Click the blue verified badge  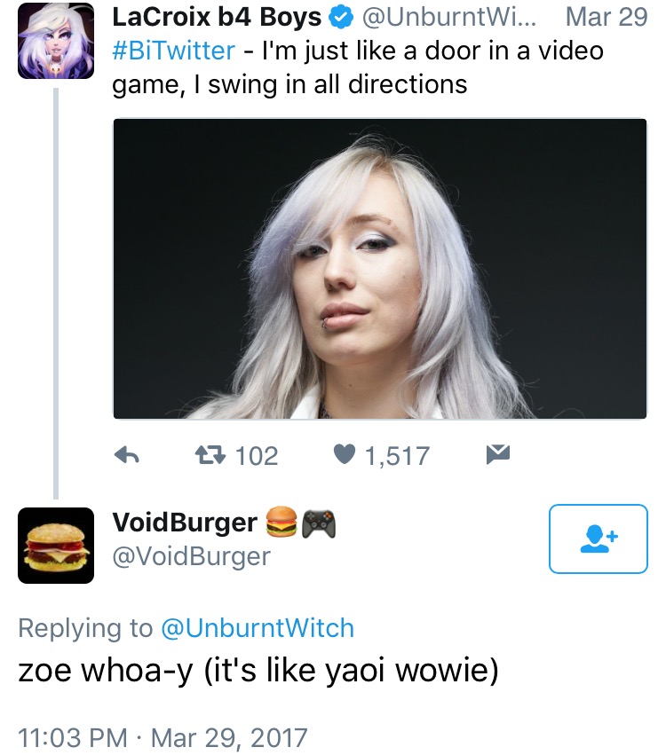click(341, 18)
